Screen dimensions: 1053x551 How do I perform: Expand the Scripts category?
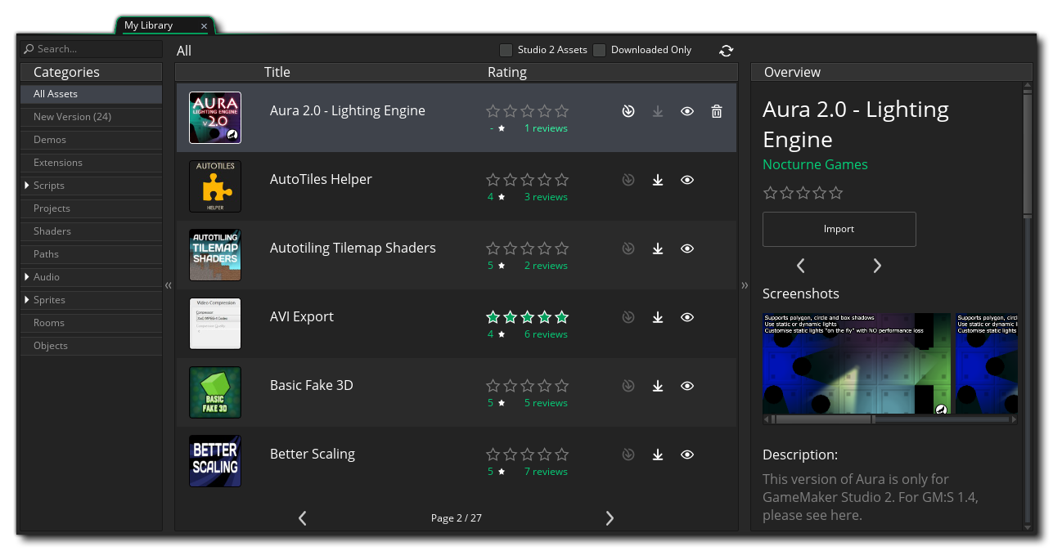pyautogui.click(x=27, y=186)
